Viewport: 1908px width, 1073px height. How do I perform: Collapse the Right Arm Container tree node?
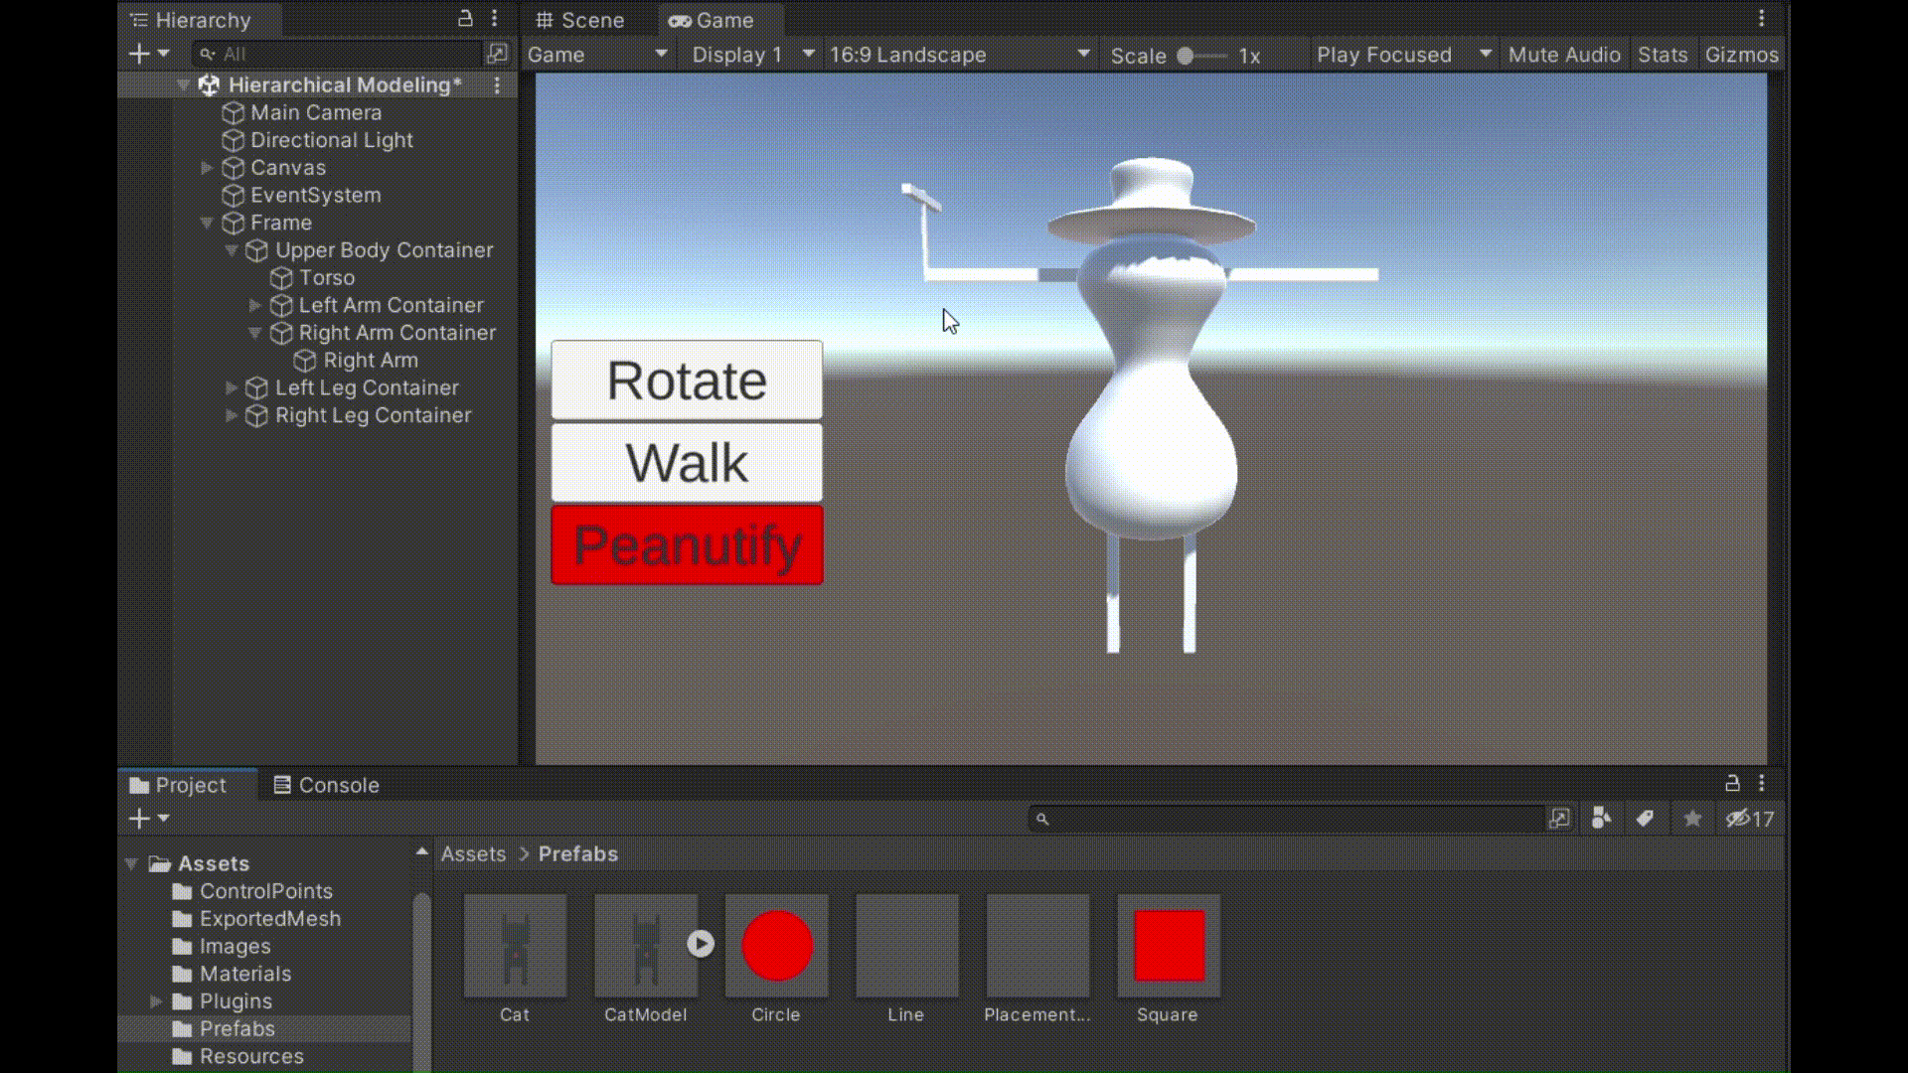[255, 333]
